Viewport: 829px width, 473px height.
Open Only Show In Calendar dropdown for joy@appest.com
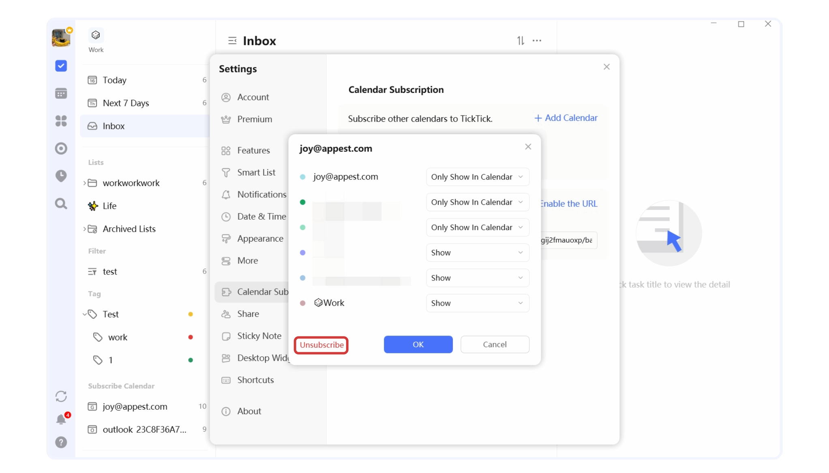coord(477,177)
